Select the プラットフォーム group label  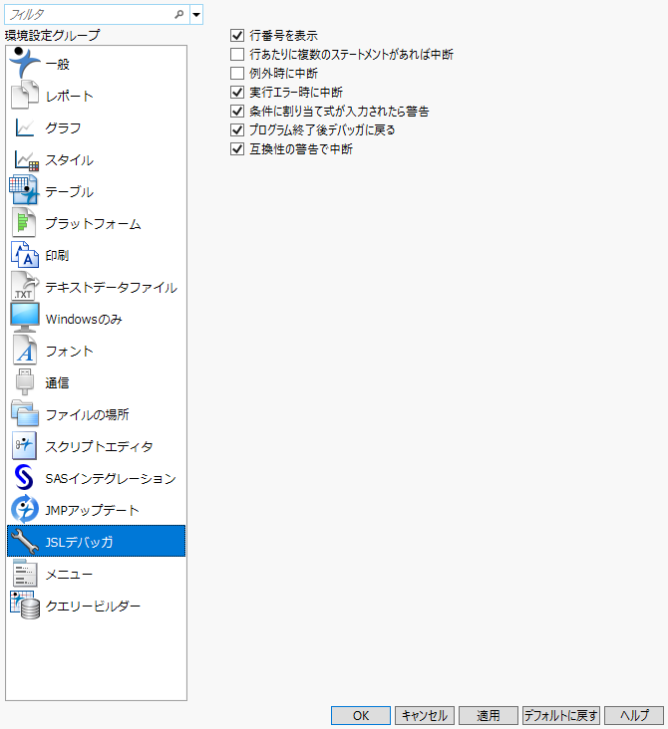coord(93,224)
